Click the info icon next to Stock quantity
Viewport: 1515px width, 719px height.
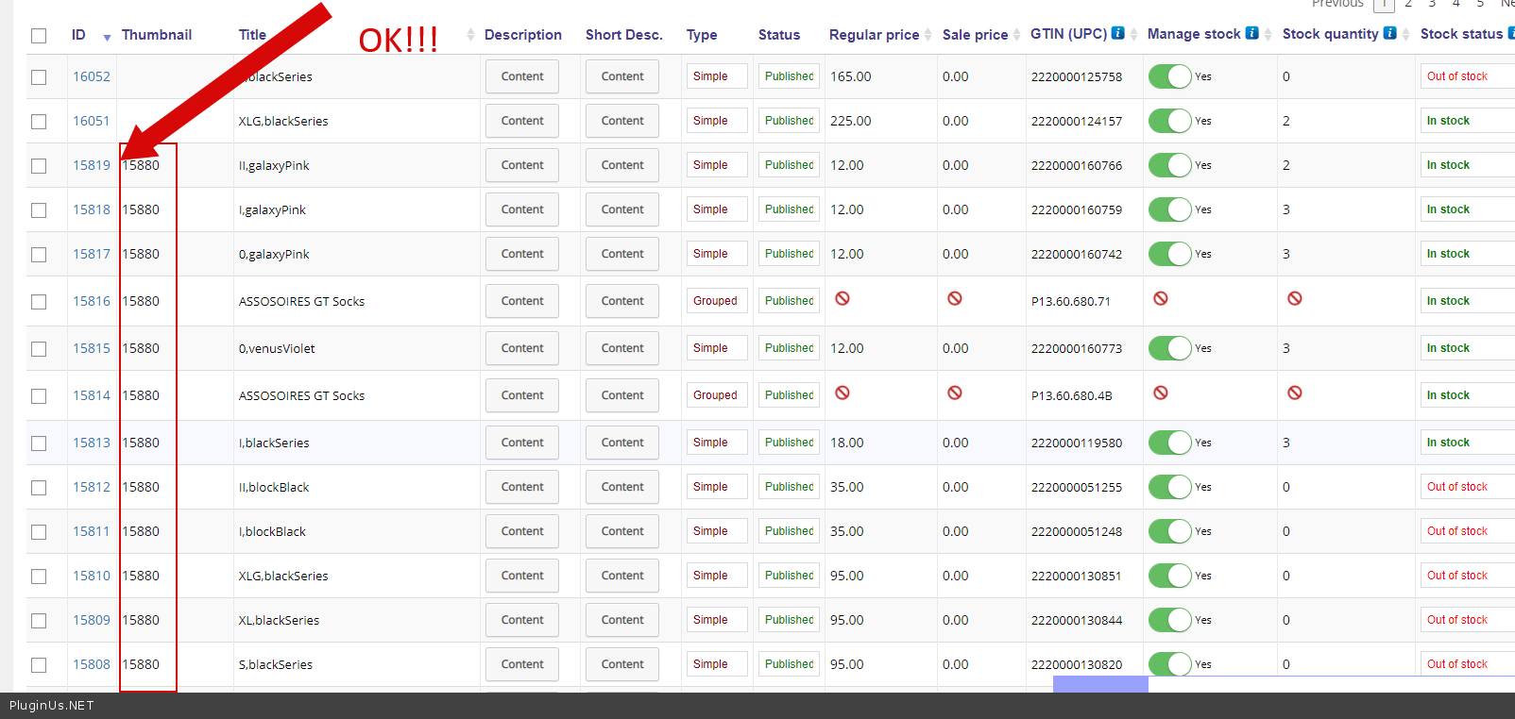pyautogui.click(x=1389, y=33)
